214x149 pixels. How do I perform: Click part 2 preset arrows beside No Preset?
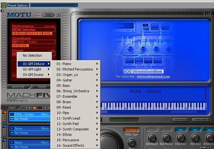12,133
